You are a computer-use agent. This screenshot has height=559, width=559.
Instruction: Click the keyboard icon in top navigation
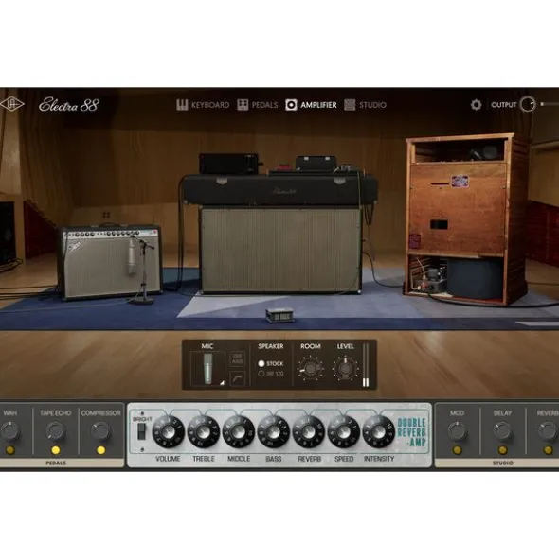[182, 105]
